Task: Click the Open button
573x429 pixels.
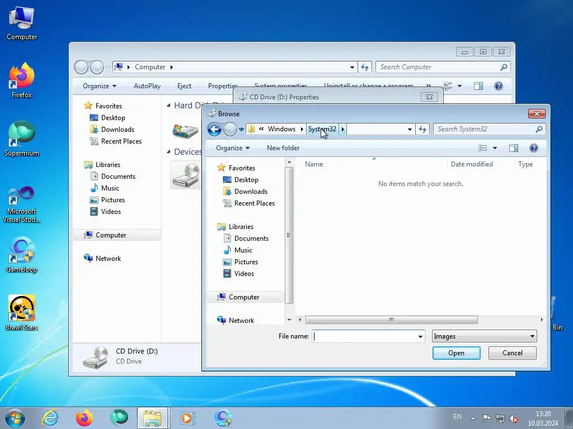Action: click(457, 353)
